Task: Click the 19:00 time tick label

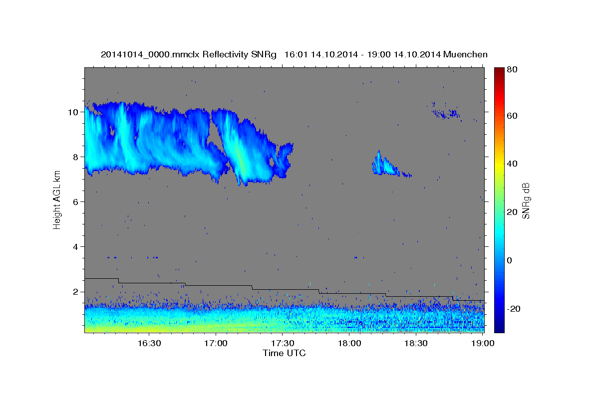Action: pyautogui.click(x=483, y=344)
